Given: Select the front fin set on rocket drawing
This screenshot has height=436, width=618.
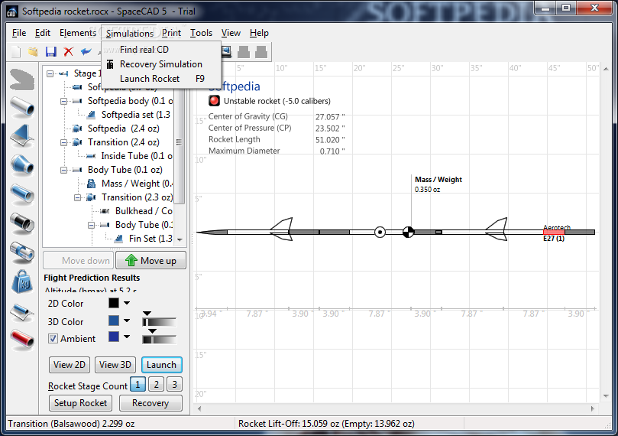Looking at the screenshot, I should pos(281,229).
